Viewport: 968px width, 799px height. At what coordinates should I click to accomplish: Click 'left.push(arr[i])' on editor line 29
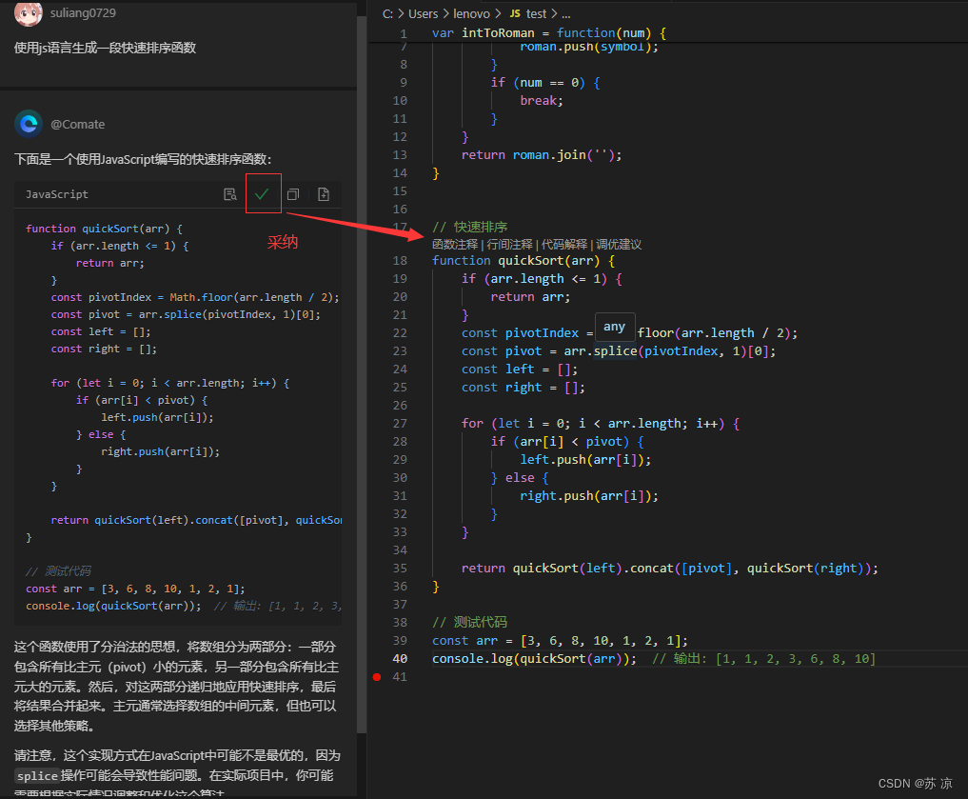pos(585,460)
